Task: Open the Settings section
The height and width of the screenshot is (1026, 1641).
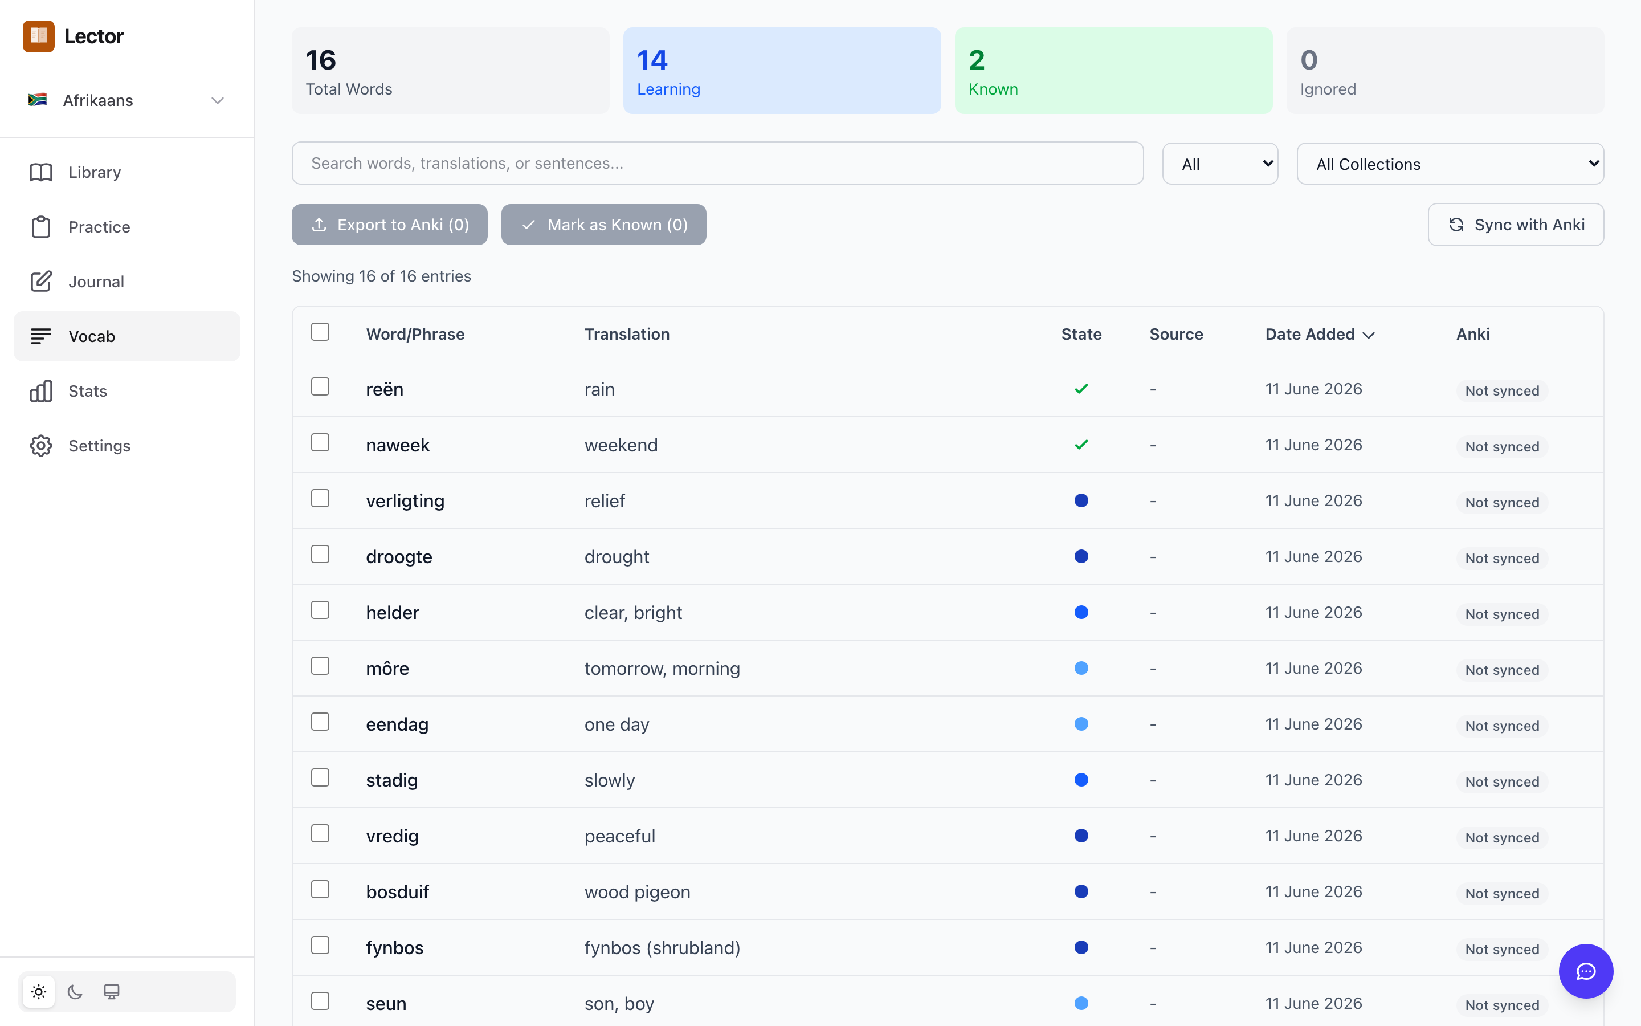Action: (127, 446)
